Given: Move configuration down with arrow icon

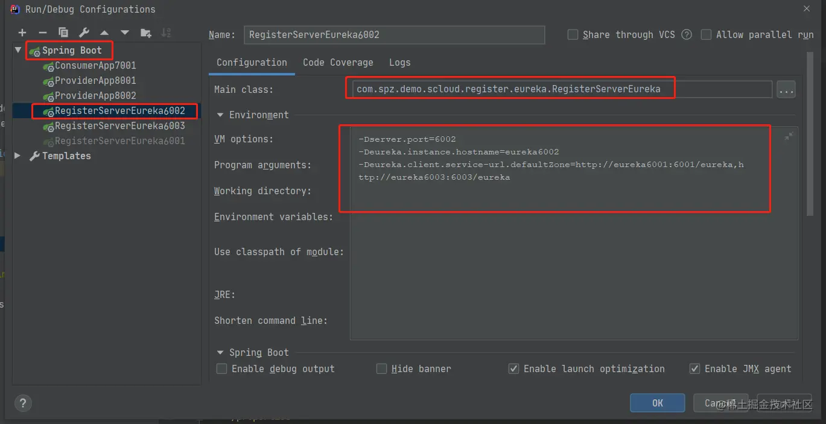Looking at the screenshot, I should pos(125,33).
